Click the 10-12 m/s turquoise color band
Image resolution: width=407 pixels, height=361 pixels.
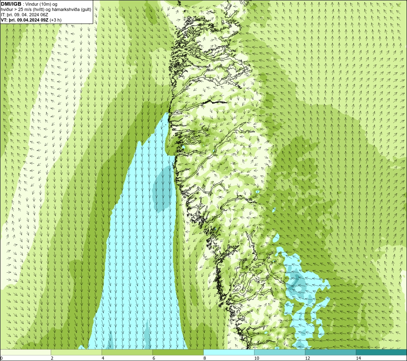pos(280,352)
